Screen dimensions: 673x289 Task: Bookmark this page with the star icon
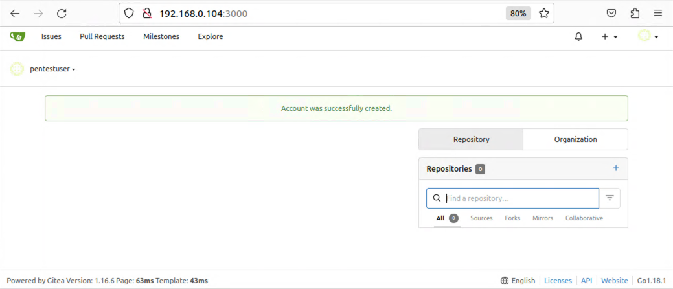click(544, 13)
